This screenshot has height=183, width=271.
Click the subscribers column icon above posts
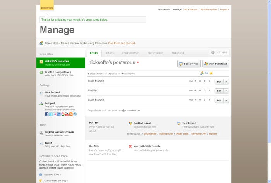point(202,73)
